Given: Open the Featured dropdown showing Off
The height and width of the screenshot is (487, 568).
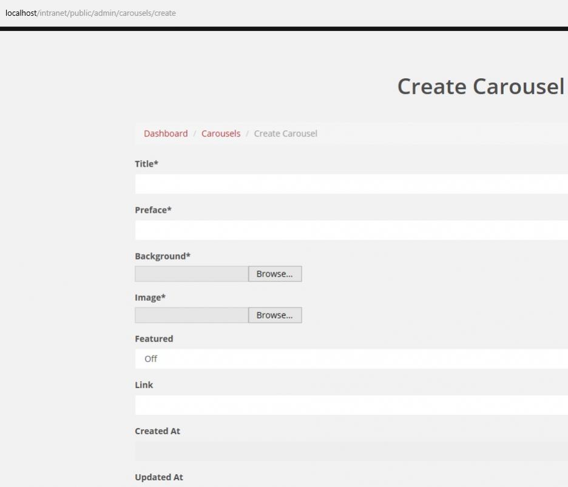Looking at the screenshot, I should click(x=351, y=359).
